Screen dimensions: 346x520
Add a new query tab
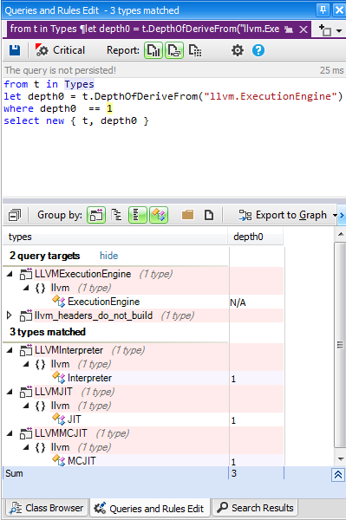click(325, 30)
